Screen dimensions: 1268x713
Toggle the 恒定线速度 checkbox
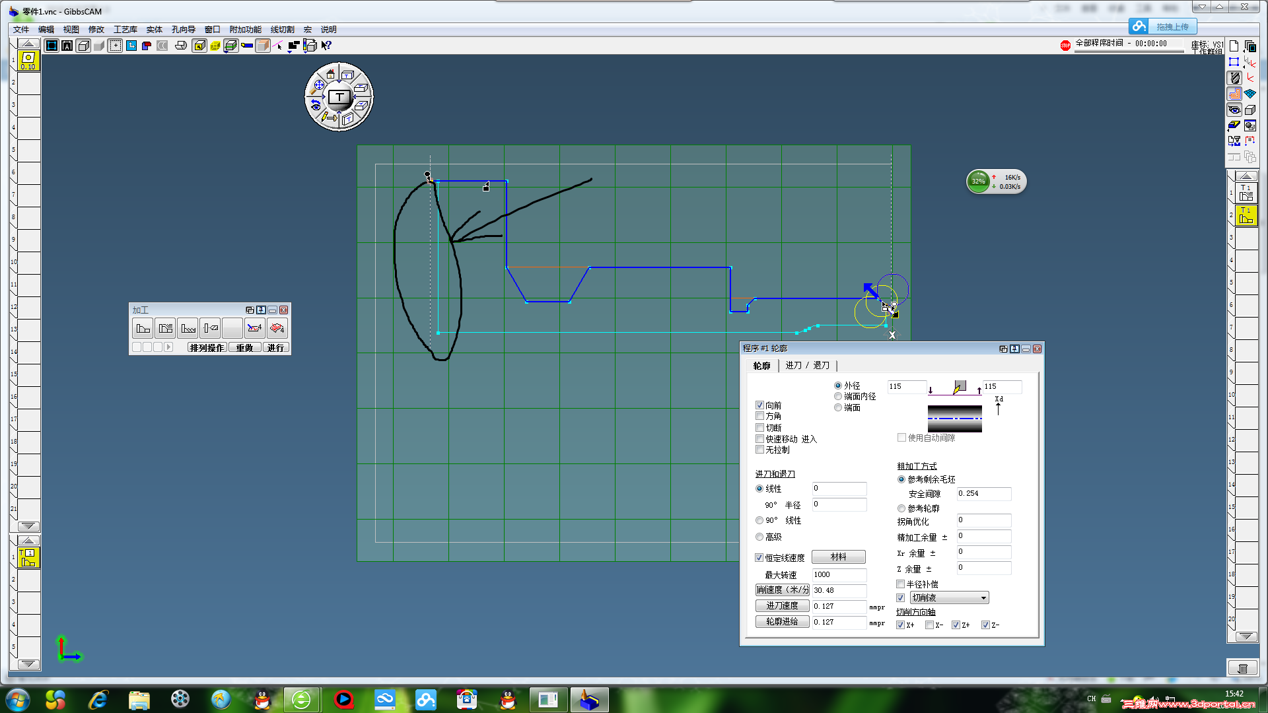759,558
